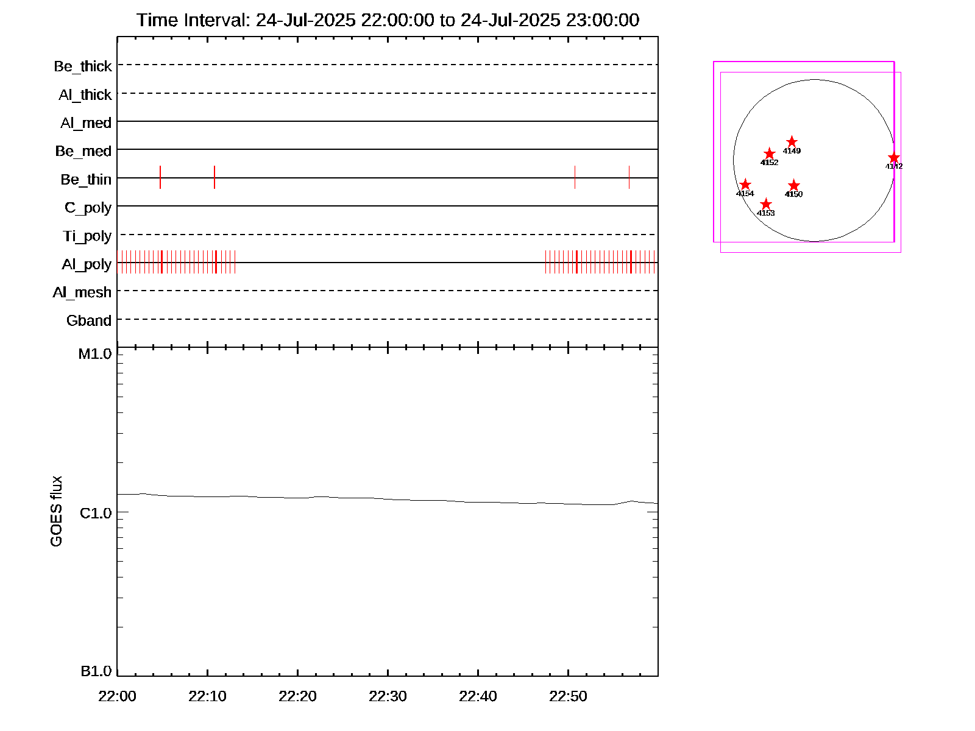Viewport: 975px width, 731px height.
Task: Click the Be_thick filter label
Action: (x=83, y=66)
